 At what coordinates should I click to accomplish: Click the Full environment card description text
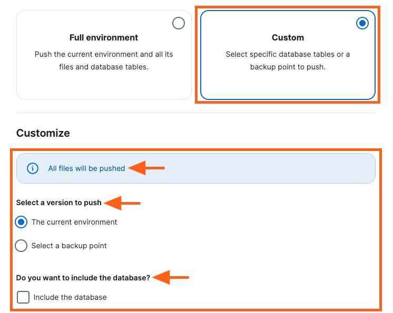point(104,60)
